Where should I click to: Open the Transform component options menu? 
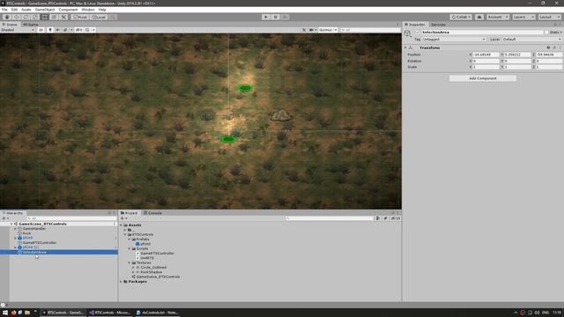pos(560,48)
